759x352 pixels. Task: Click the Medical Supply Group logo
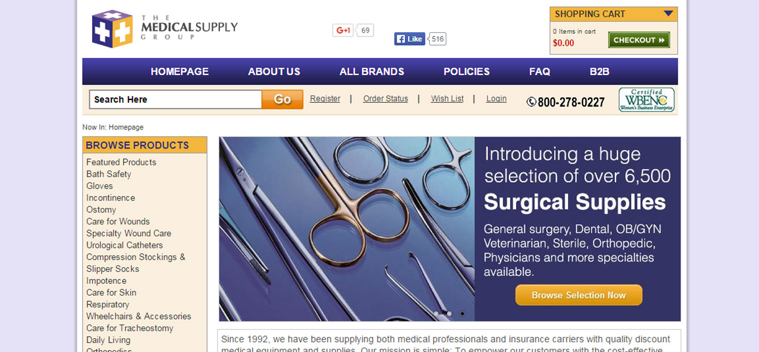165,28
